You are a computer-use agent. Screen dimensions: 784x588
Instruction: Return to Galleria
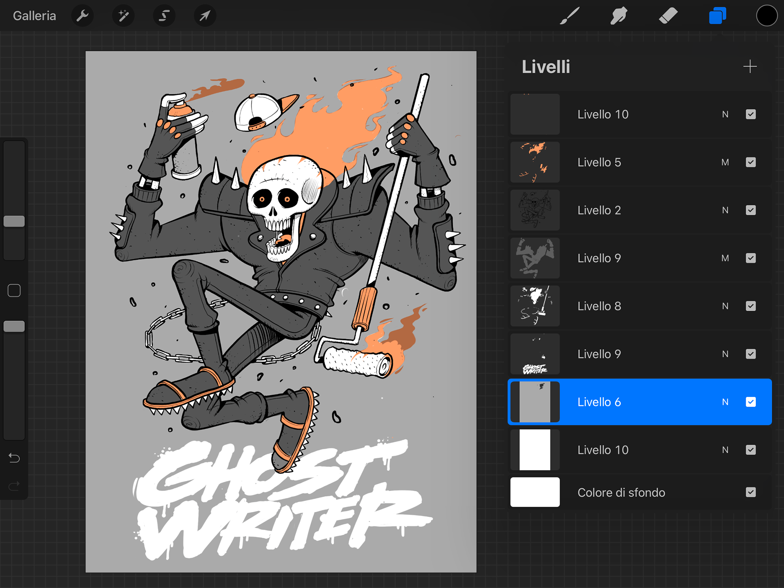click(x=34, y=16)
